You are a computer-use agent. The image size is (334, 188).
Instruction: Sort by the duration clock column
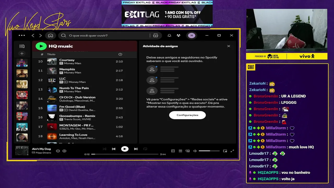[x=120, y=54]
